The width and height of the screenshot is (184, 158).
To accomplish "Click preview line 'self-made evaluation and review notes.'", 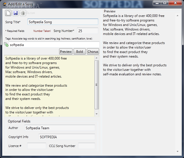I will coord(132,74).
